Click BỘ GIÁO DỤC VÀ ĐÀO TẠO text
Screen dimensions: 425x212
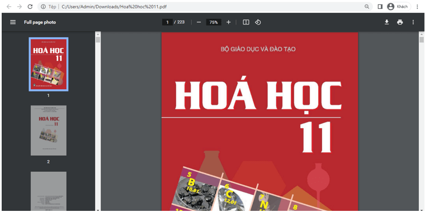pos(258,49)
